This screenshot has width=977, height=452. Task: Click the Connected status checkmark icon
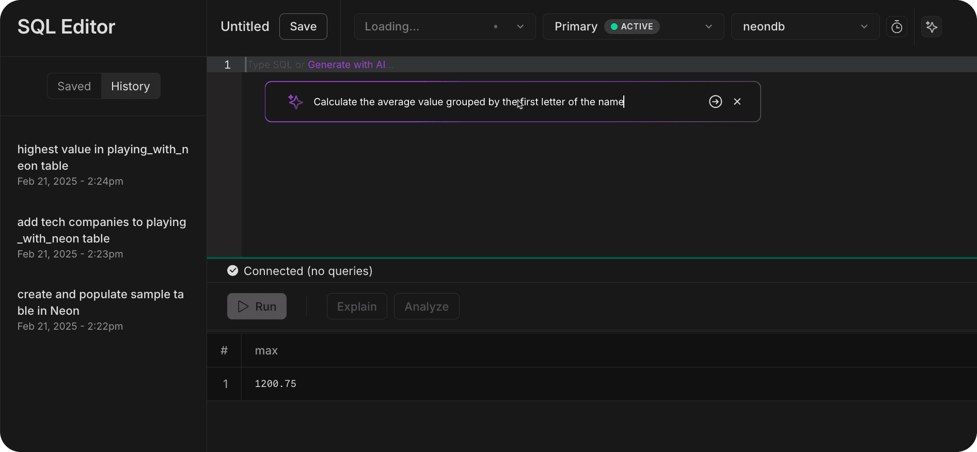pos(233,271)
